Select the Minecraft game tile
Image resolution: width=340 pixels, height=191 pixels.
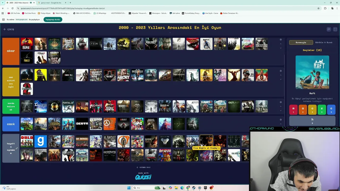coord(27,124)
